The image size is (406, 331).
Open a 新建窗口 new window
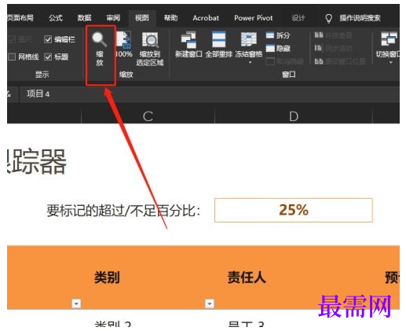(x=188, y=44)
